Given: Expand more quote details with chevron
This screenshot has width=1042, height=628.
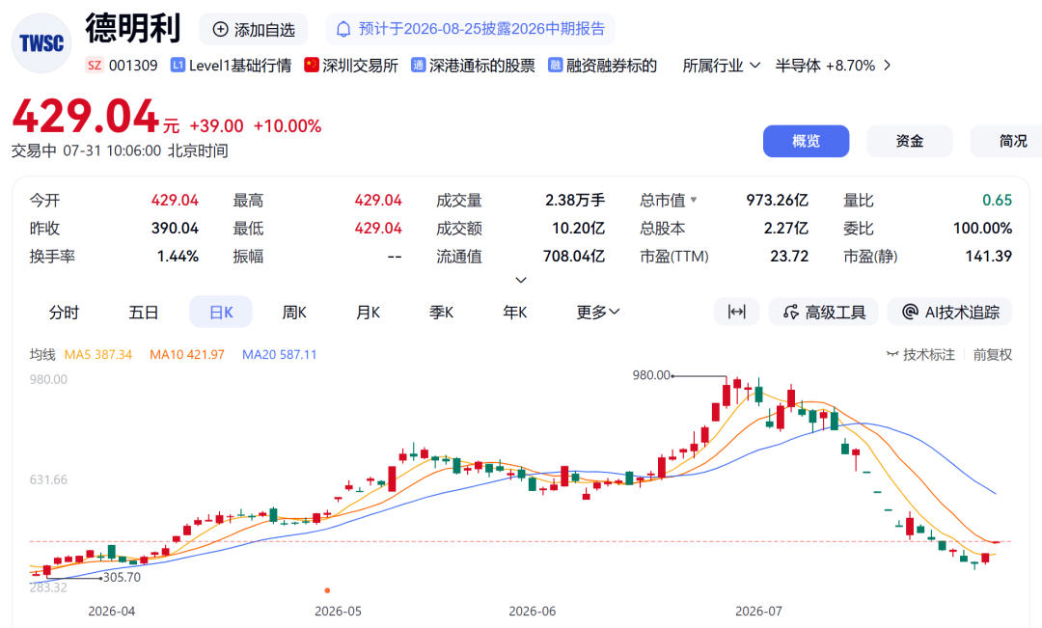Looking at the screenshot, I should tap(521, 280).
